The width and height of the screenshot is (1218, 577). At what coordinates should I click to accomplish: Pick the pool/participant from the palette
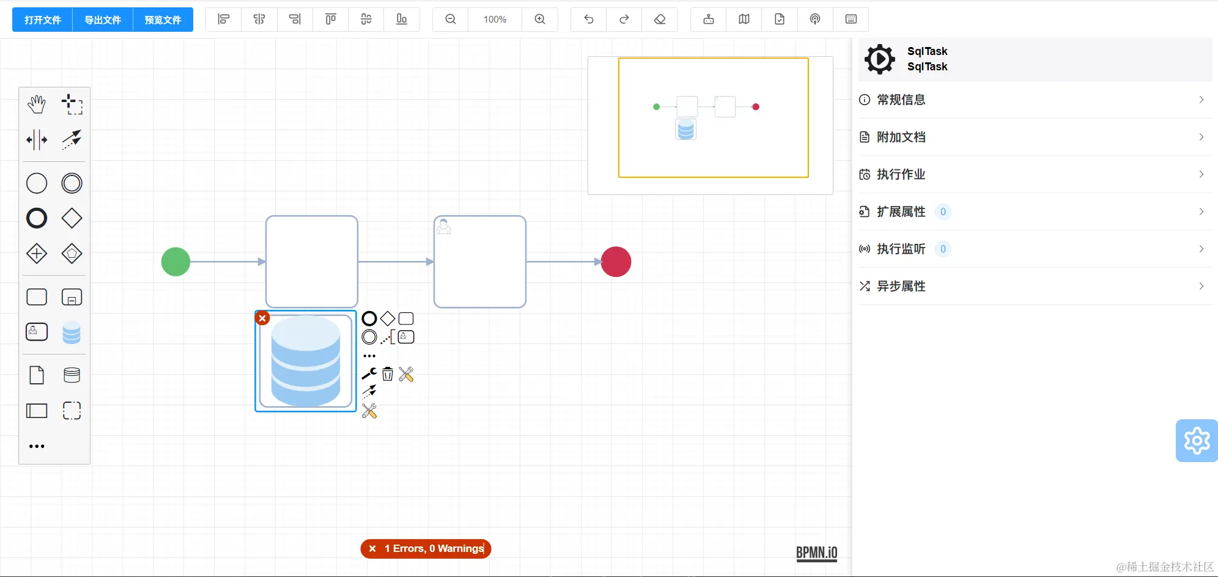(x=37, y=411)
